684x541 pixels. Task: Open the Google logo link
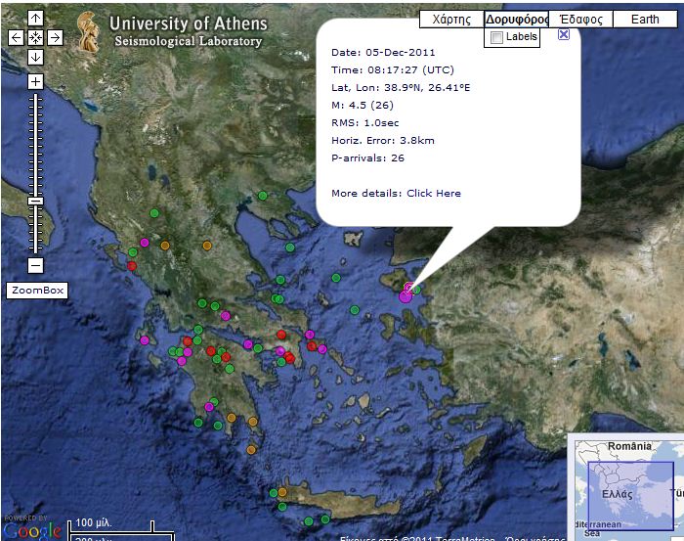tap(32, 531)
